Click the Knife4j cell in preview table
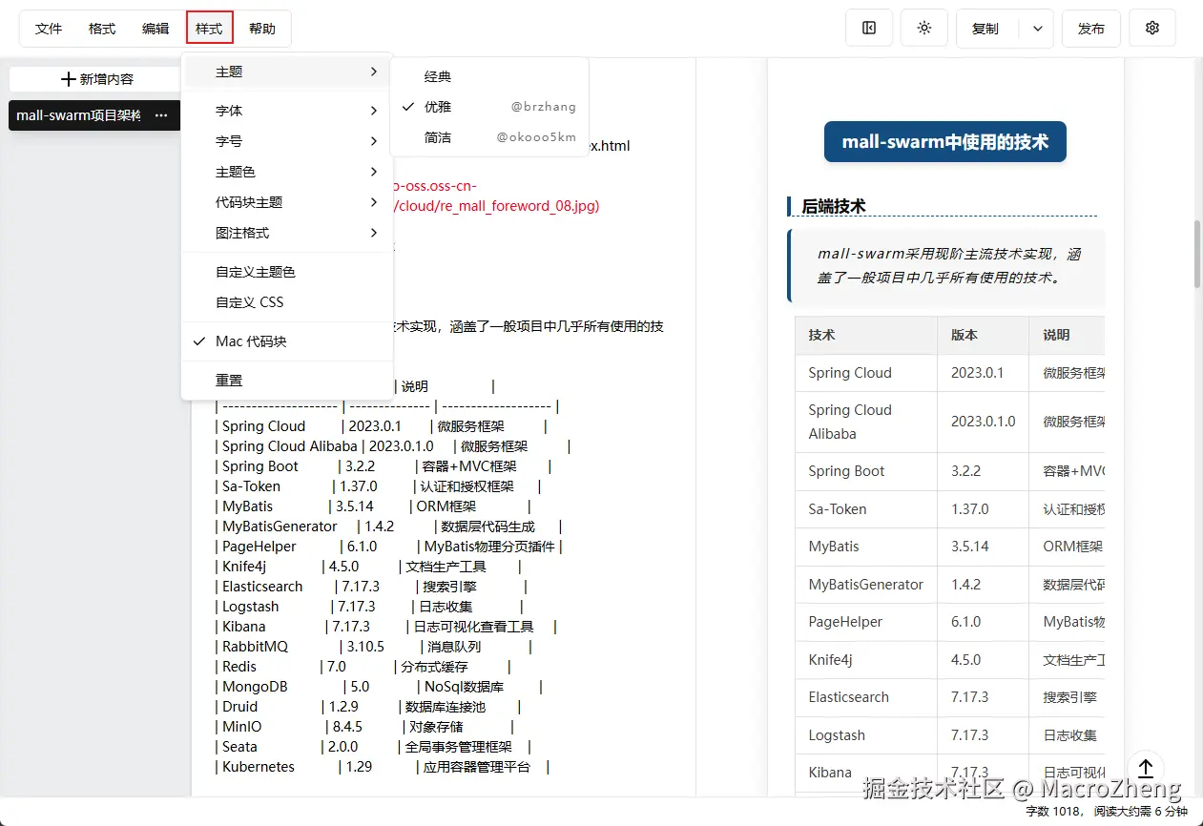The width and height of the screenshot is (1203, 826). tap(865, 660)
